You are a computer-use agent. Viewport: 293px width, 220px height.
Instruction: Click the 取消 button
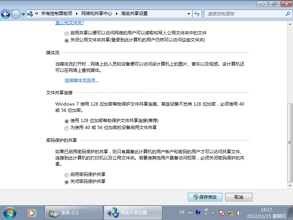point(239,197)
